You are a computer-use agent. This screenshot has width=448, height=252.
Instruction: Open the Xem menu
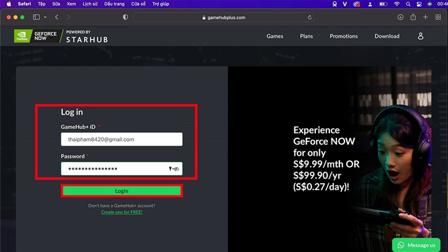pyautogui.click(x=71, y=4)
